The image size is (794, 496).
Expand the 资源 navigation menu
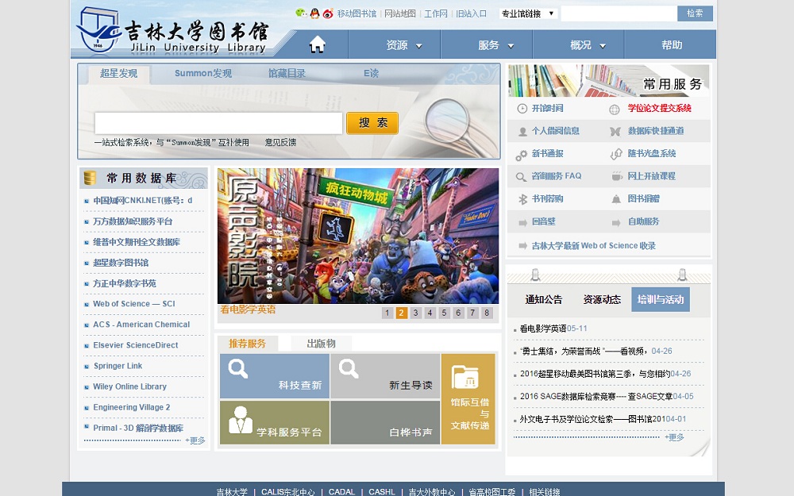(403, 45)
